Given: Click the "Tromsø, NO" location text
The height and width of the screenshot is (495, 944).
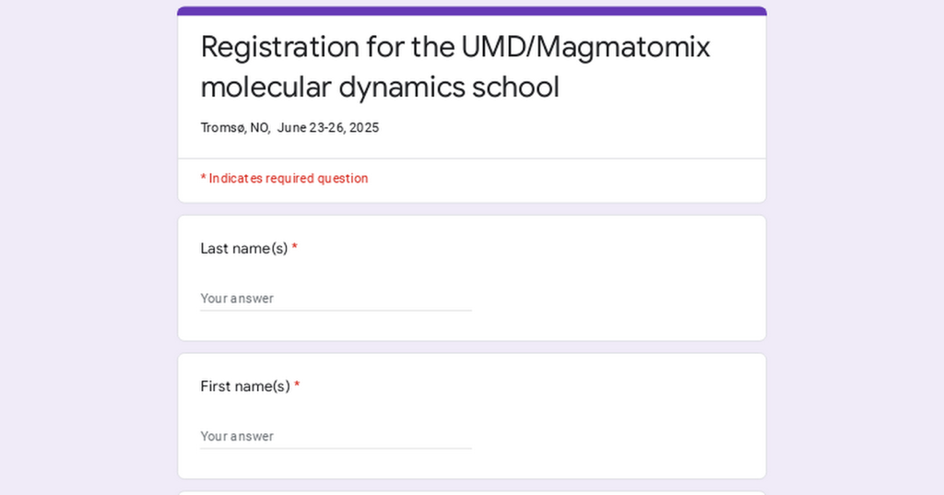Looking at the screenshot, I should pos(235,128).
